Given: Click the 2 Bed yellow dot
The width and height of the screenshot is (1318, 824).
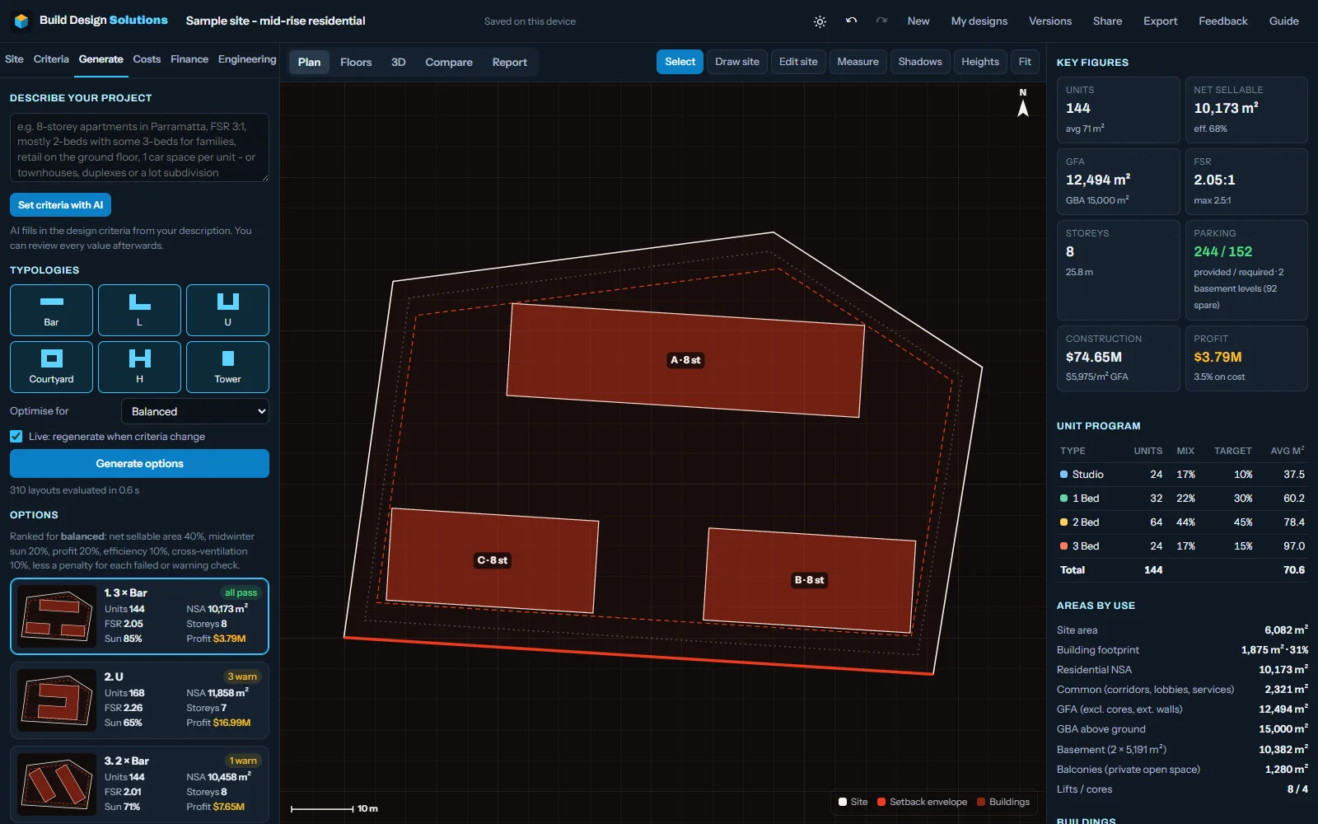Looking at the screenshot, I should click(x=1063, y=522).
